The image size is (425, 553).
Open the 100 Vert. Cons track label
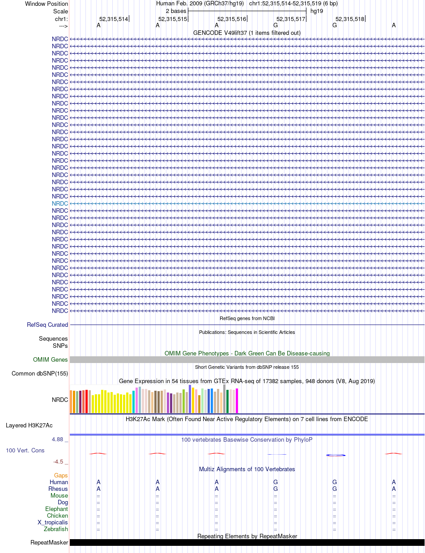[25, 451]
